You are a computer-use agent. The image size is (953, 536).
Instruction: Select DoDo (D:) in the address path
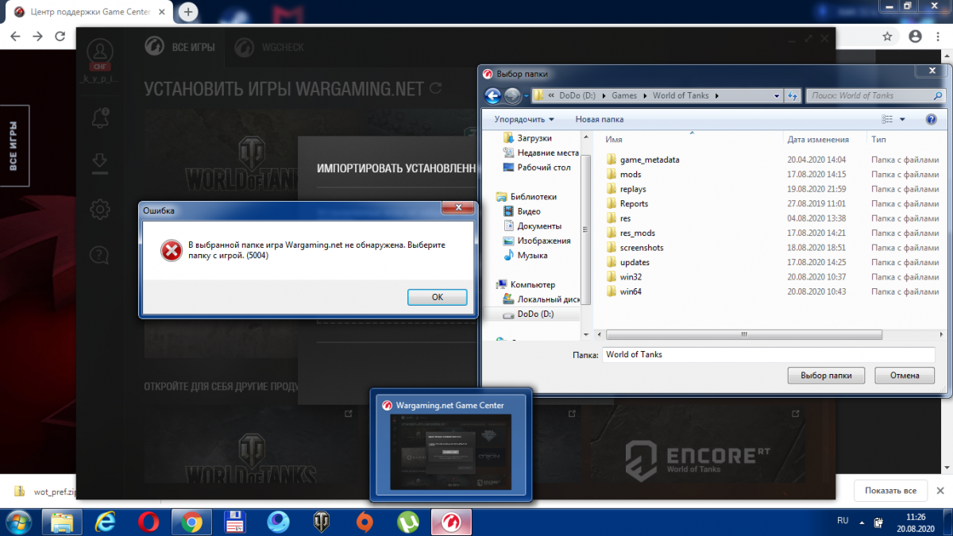(577, 95)
